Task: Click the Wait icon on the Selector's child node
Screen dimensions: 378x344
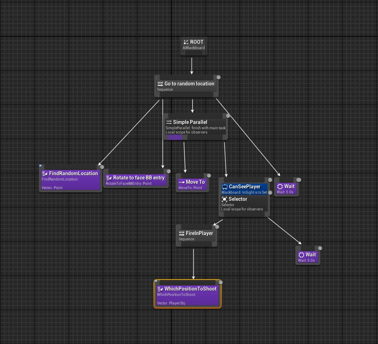Action: click(301, 255)
